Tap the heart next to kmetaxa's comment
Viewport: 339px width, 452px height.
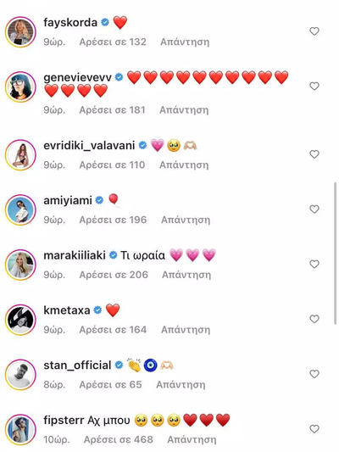click(x=314, y=319)
